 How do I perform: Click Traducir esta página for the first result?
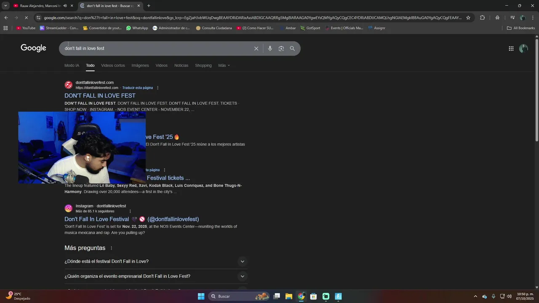tap(138, 88)
